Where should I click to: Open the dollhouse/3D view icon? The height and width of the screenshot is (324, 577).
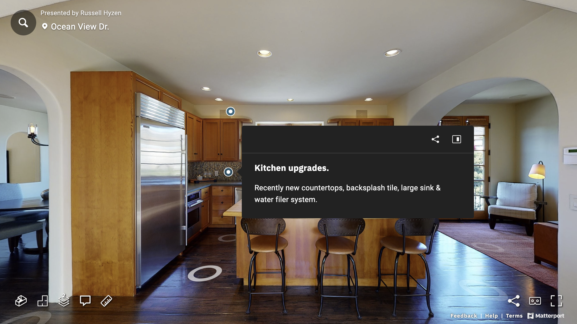(21, 300)
